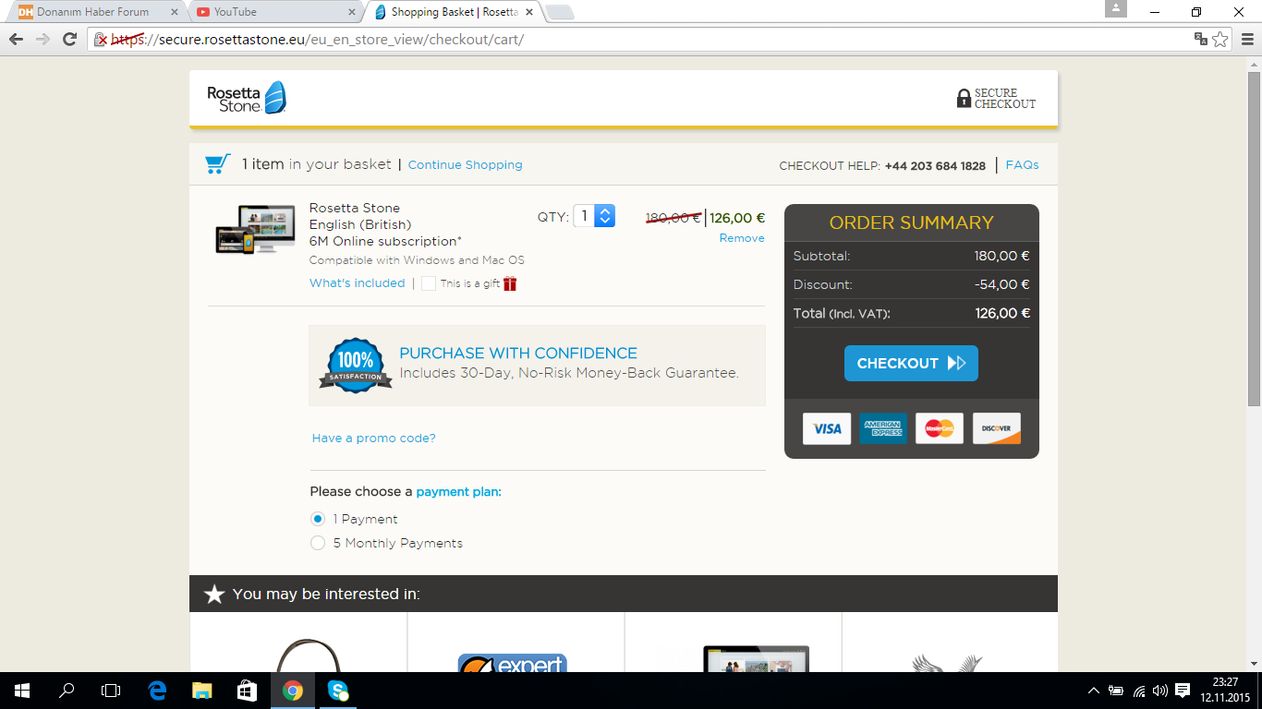Click the browser forward arrow
Image resolution: width=1262 pixels, height=709 pixels.
coord(42,39)
